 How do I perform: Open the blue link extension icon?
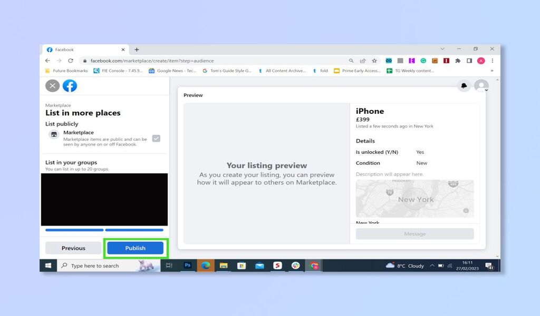(x=389, y=61)
